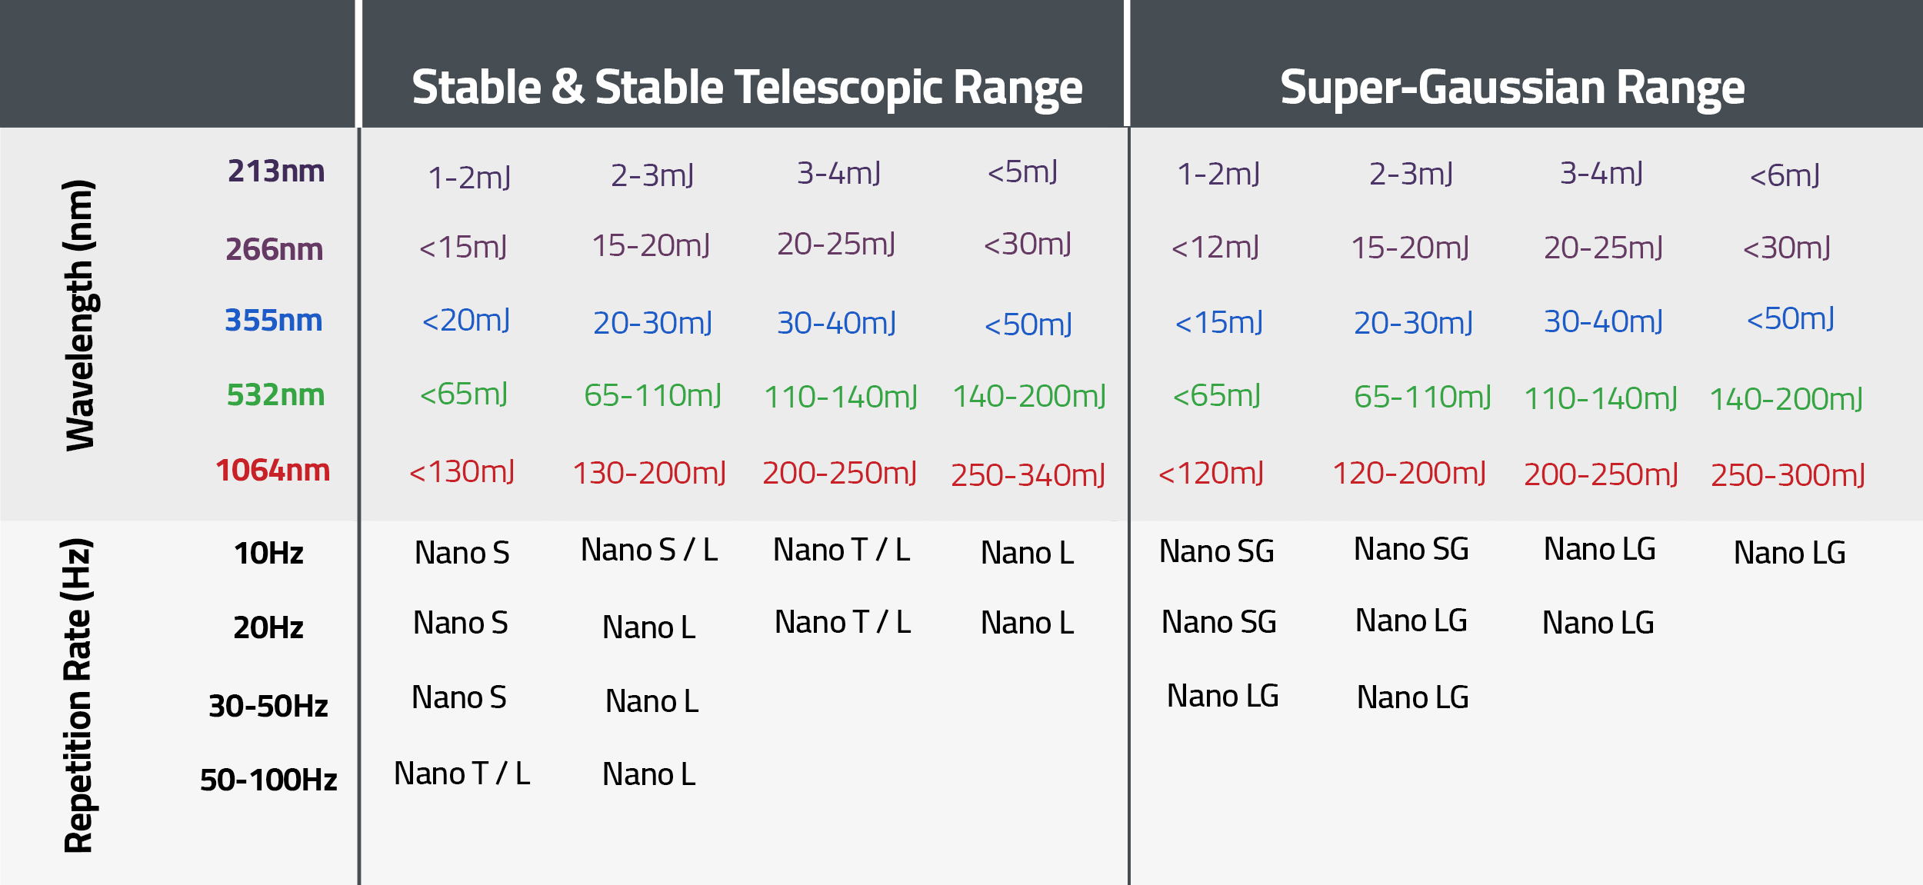
Task: Click the Super-Gaussian Range header
Action: click(x=1511, y=87)
